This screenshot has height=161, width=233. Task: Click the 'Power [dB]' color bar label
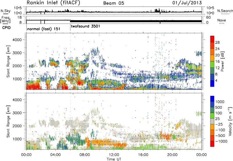[222, 61]
